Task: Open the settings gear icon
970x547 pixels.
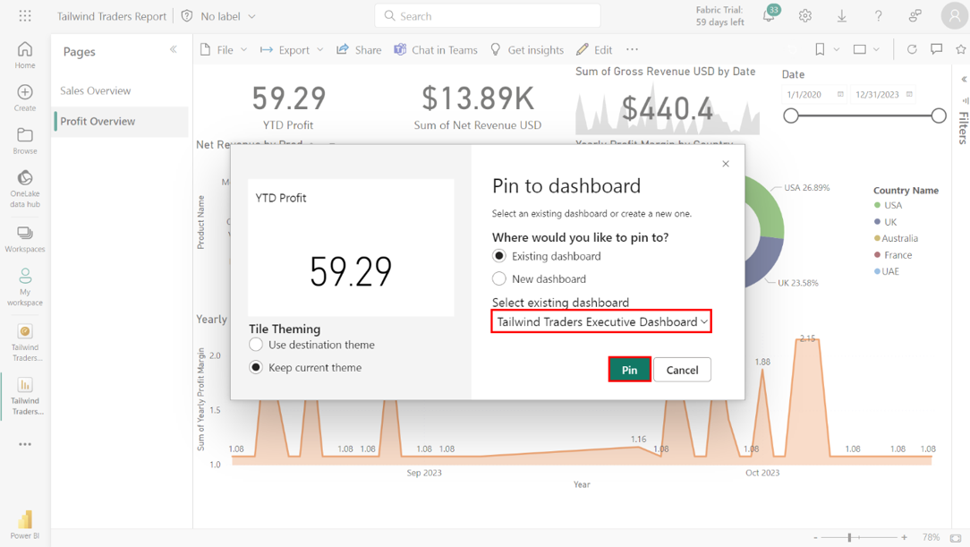Action: coord(805,16)
